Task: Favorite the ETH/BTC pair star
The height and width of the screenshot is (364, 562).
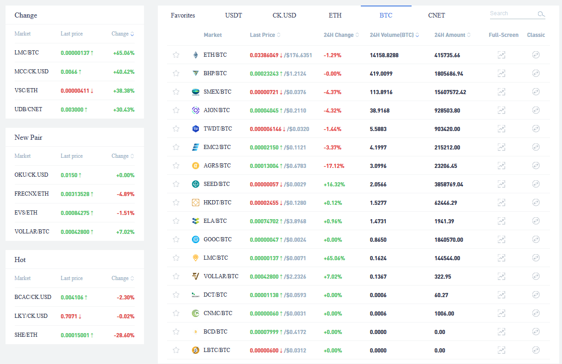Action: click(x=176, y=55)
